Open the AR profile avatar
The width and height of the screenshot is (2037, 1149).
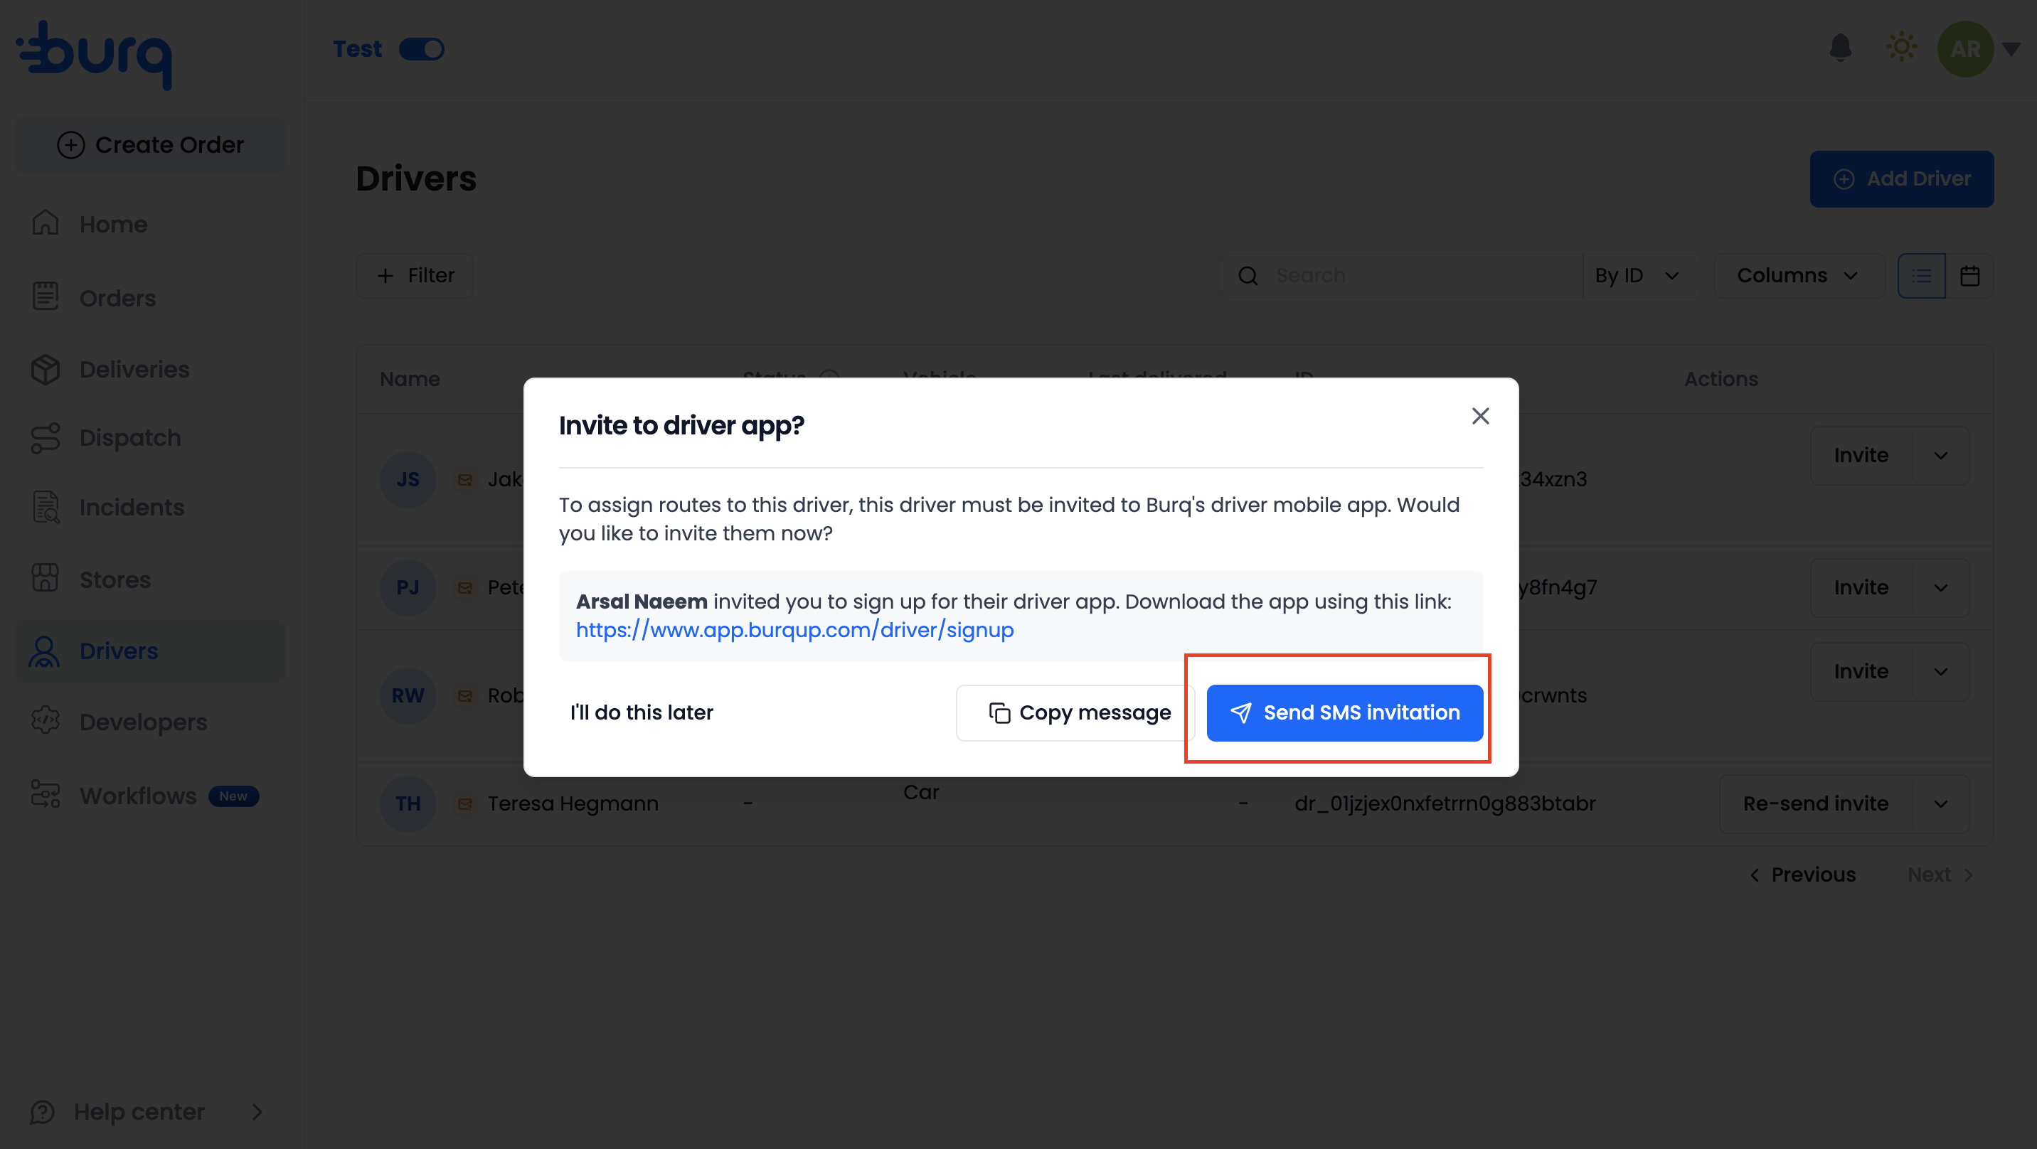1965,49
